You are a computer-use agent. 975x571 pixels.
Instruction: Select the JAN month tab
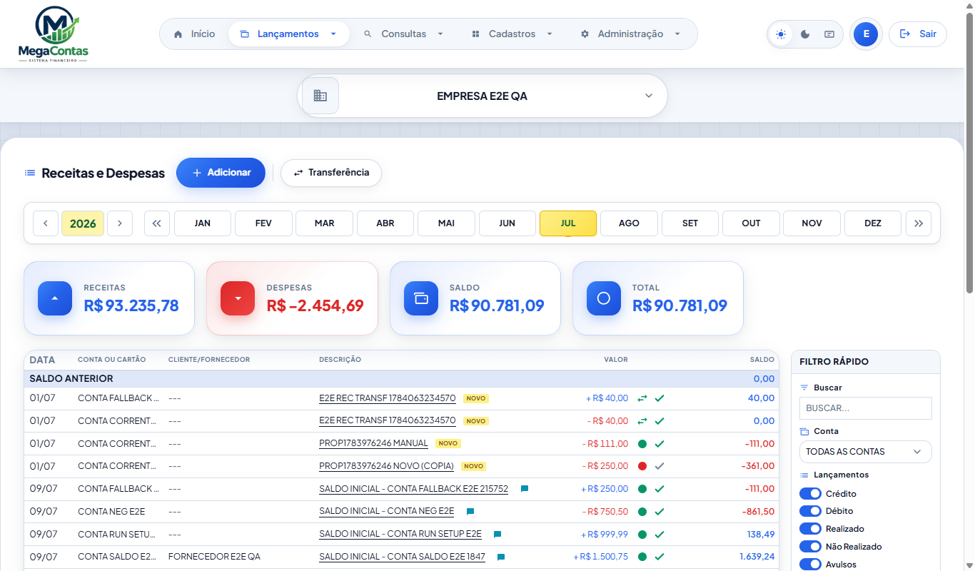(x=203, y=223)
